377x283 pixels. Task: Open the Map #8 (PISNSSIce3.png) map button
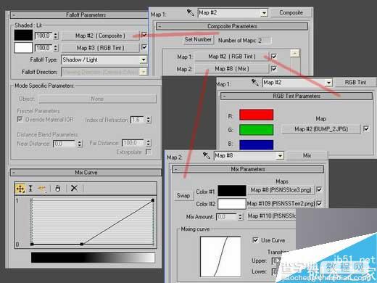281,190
